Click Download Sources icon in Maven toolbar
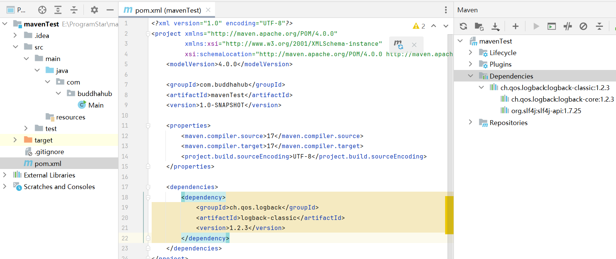This screenshot has height=259, width=616. point(495,26)
